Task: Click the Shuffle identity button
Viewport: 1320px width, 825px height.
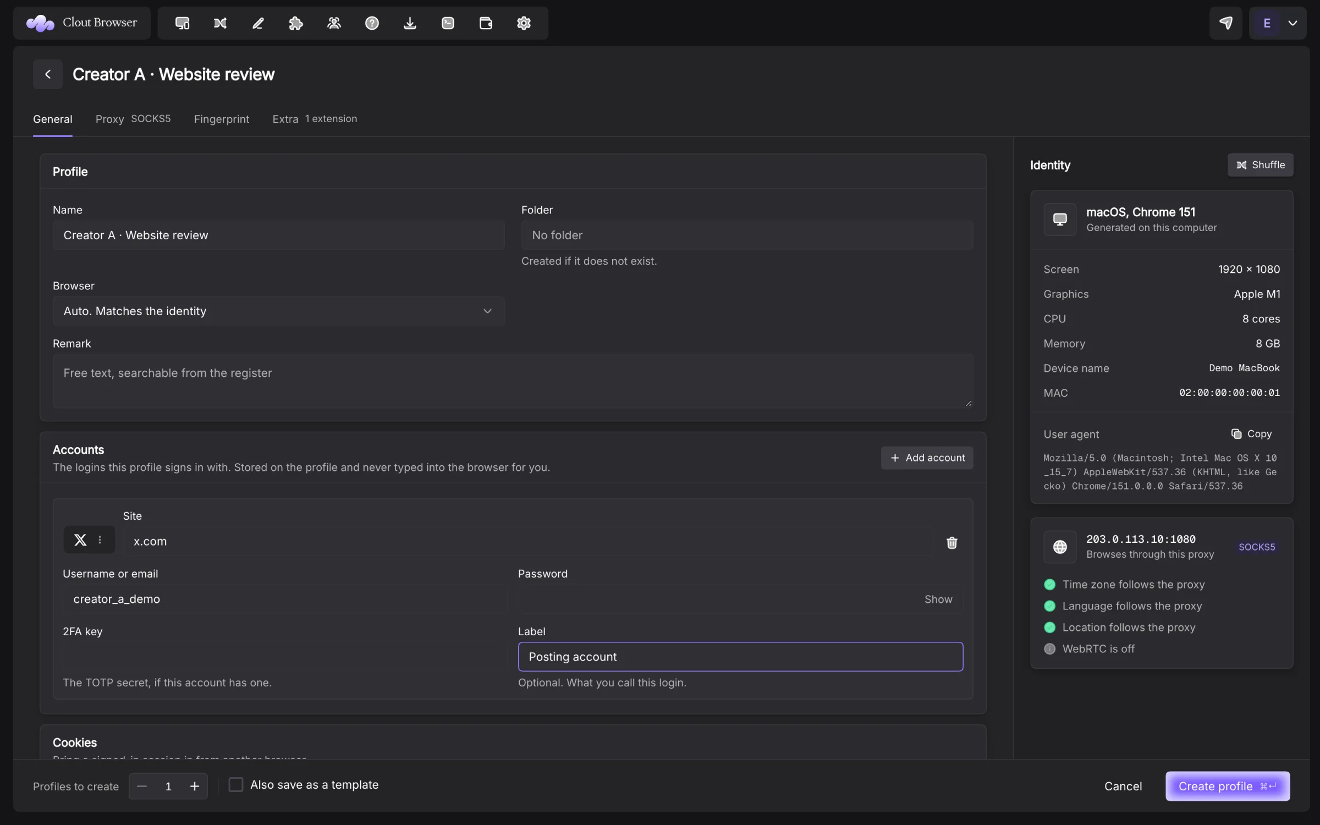Action: (x=1260, y=165)
